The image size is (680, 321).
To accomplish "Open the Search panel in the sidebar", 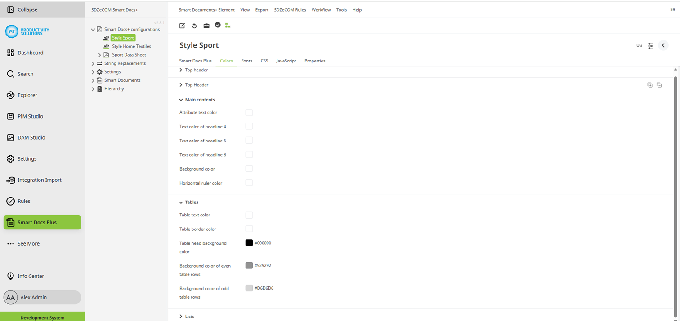I will (25, 74).
